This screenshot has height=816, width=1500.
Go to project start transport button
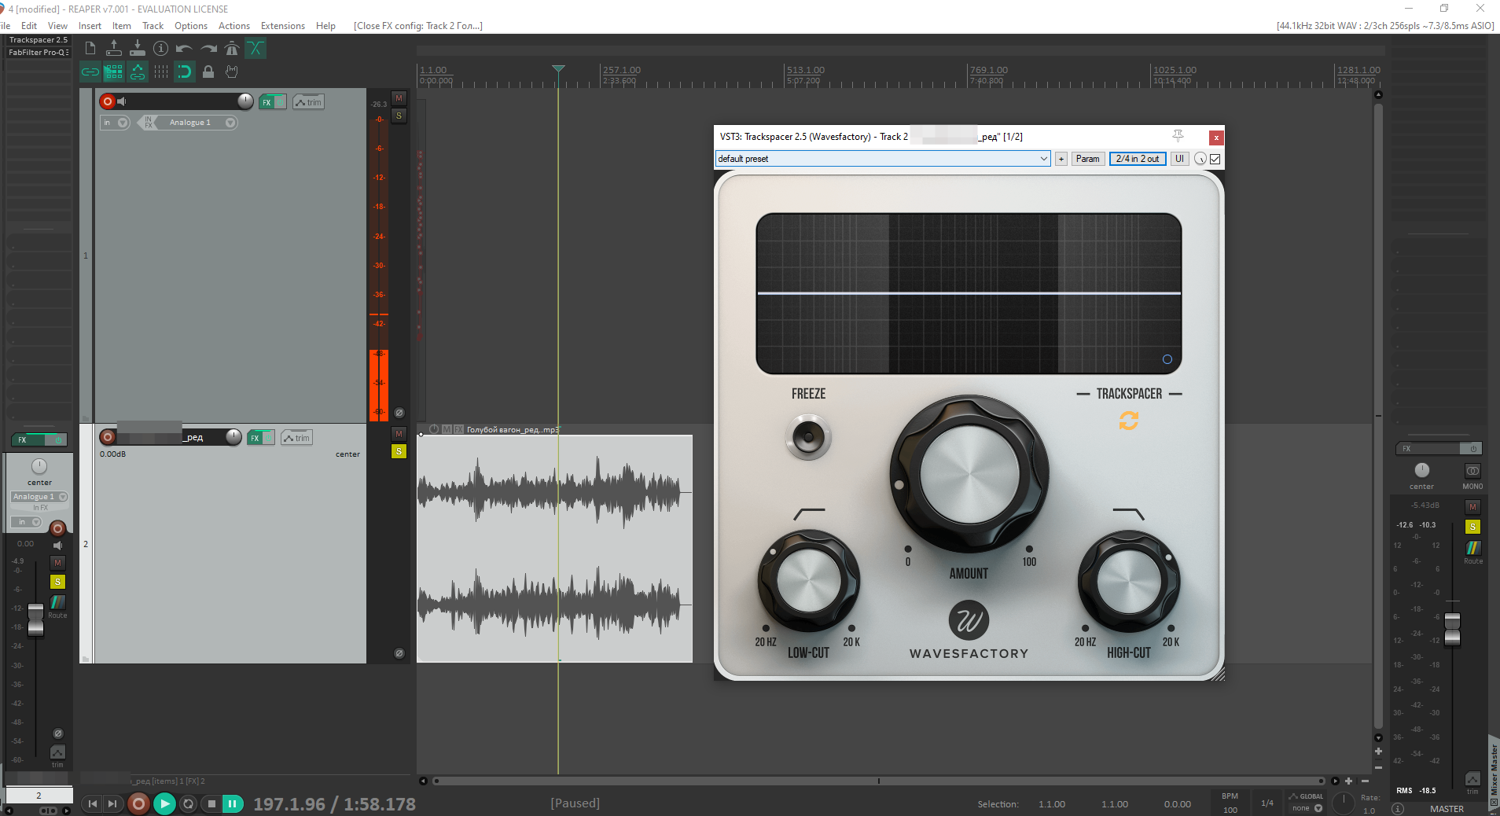pos(93,803)
